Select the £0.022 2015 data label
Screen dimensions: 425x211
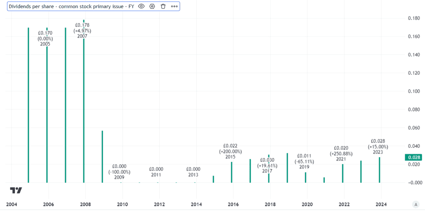pyautogui.click(x=232, y=151)
